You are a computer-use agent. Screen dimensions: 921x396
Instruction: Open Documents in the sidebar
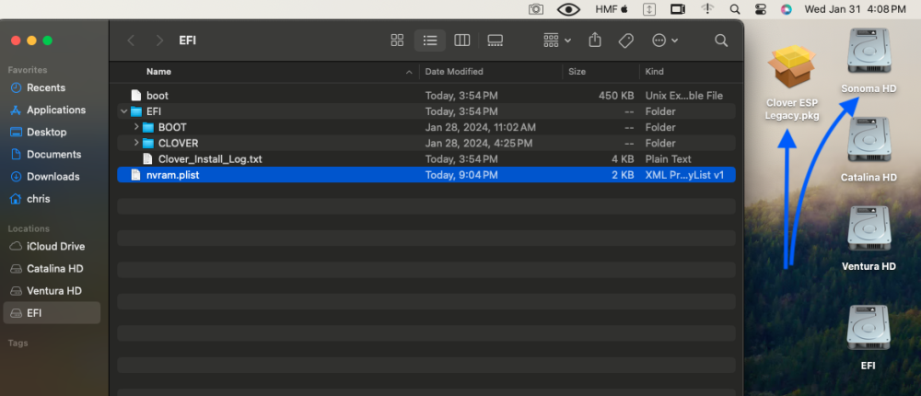pyautogui.click(x=53, y=155)
